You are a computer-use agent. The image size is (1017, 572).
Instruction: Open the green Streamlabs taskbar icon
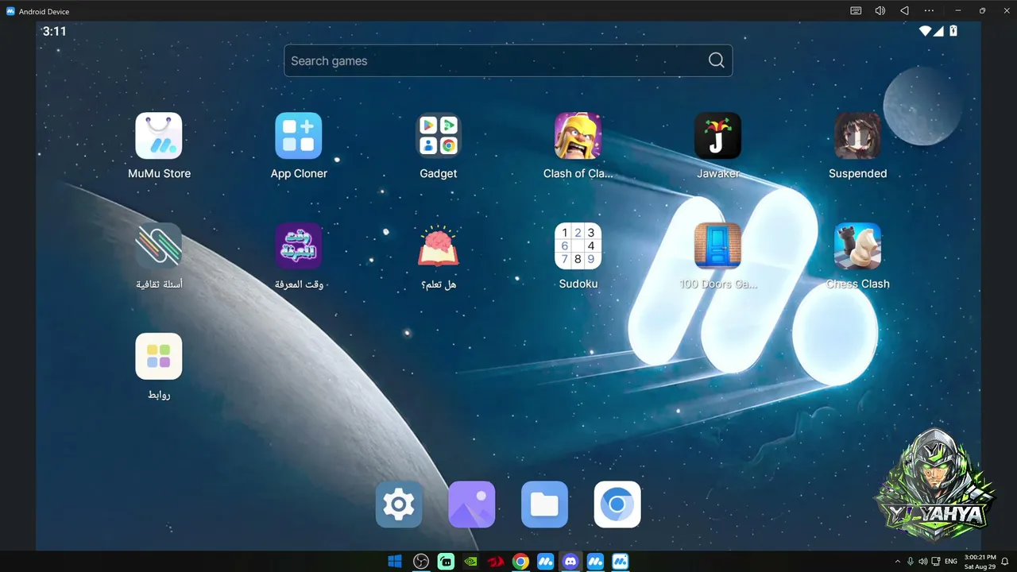(446, 562)
